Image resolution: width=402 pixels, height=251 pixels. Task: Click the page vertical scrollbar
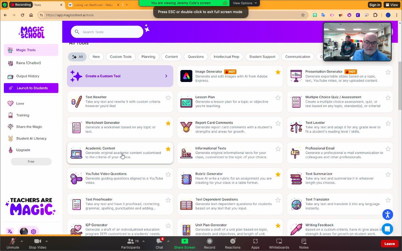click(400, 85)
